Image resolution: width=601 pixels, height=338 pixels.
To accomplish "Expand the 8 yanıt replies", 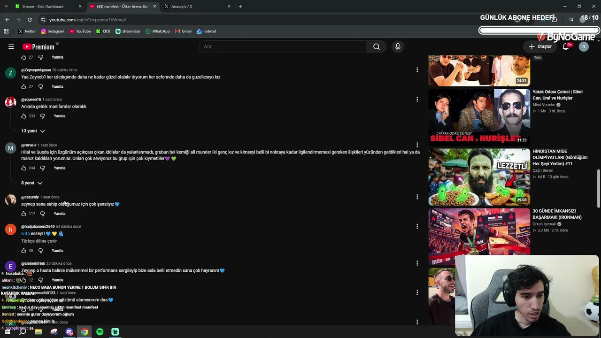I will (31, 183).
